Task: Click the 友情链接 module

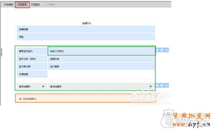Action: (32, 74)
